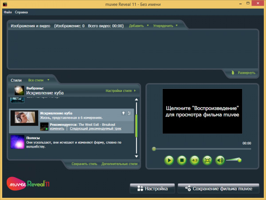Click lightbulb icon on Искривление куба style
Image resolution: width=266 pixels, height=200 pixels.
point(124,113)
